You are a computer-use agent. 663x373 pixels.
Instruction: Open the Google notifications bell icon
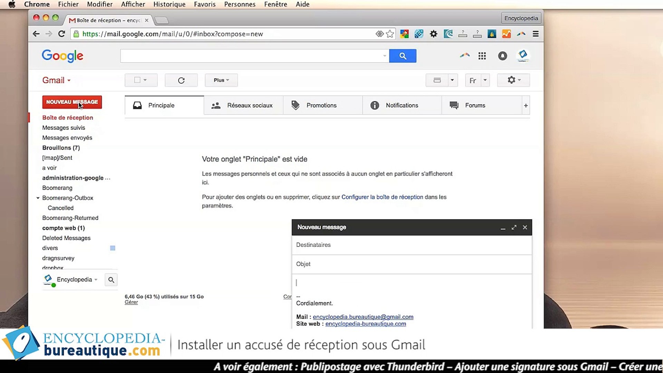(502, 56)
